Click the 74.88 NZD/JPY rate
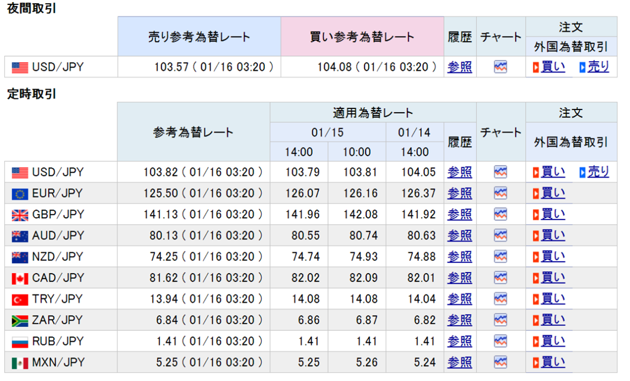630x381 pixels. coord(422,257)
